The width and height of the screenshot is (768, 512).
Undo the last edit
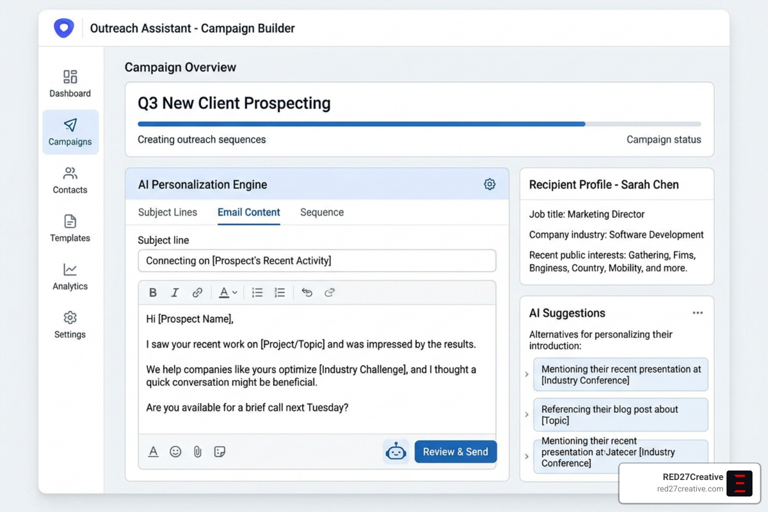307,292
